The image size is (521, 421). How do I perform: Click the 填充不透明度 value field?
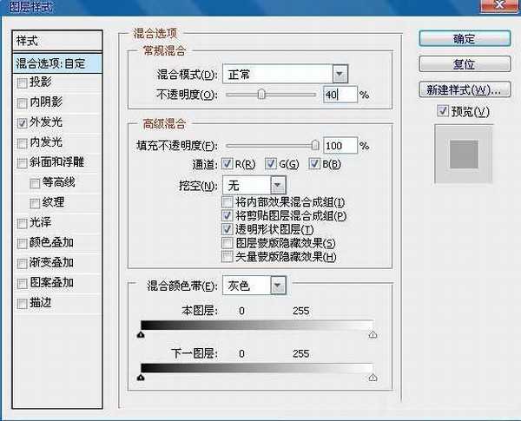point(340,146)
